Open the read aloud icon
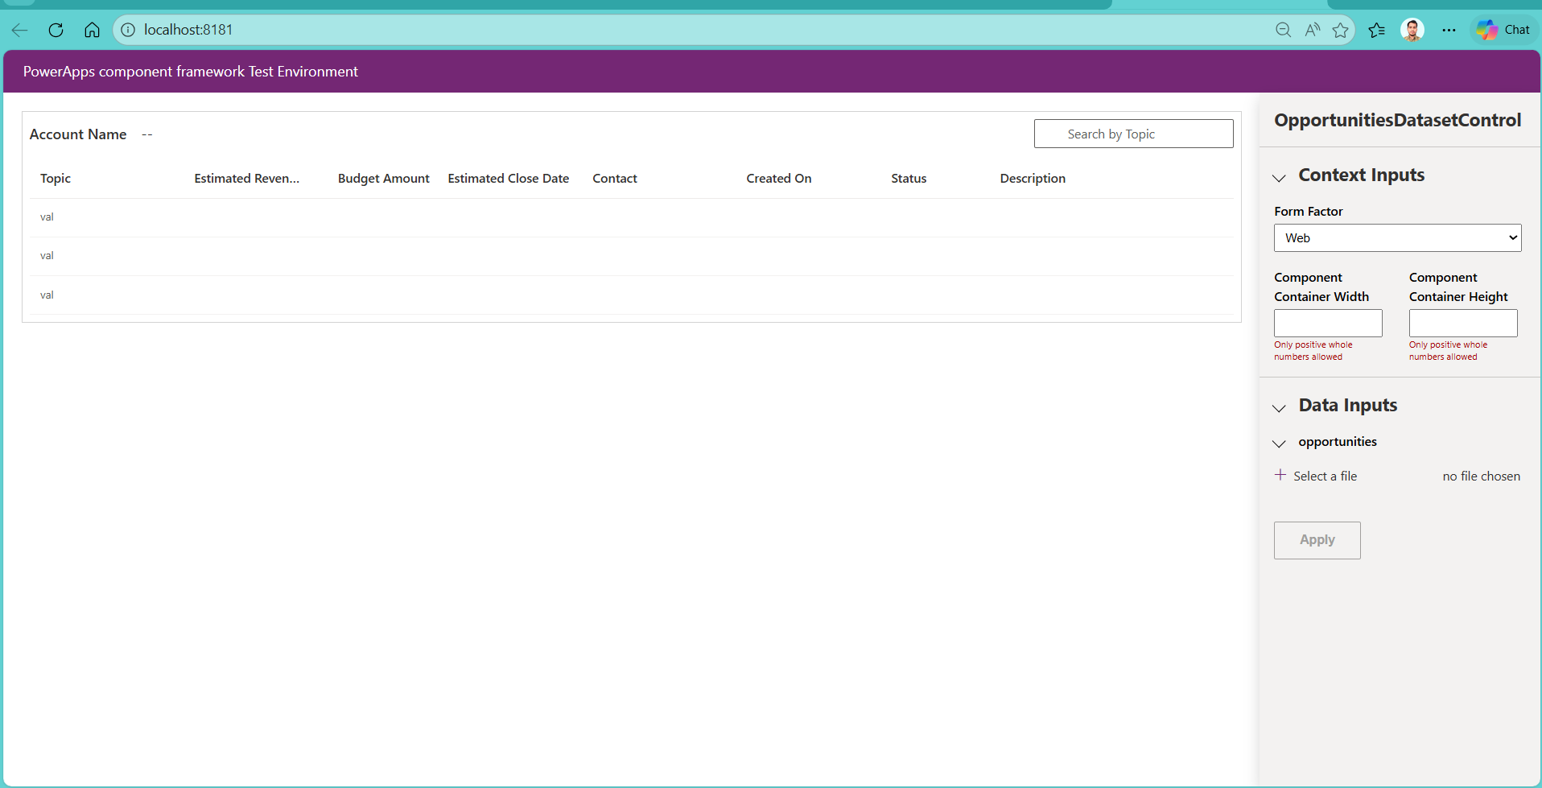Image resolution: width=1542 pixels, height=788 pixels. click(x=1312, y=30)
